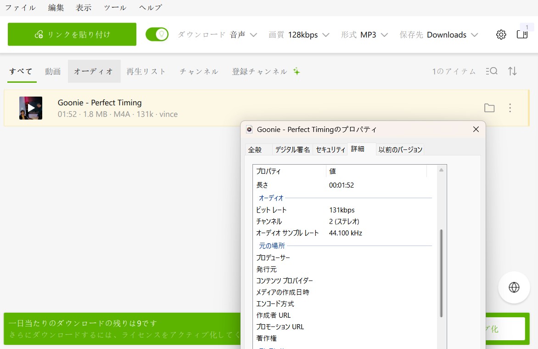The image size is (538, 349).
Task: Click the globe icon button
Action: pos(514,287)
